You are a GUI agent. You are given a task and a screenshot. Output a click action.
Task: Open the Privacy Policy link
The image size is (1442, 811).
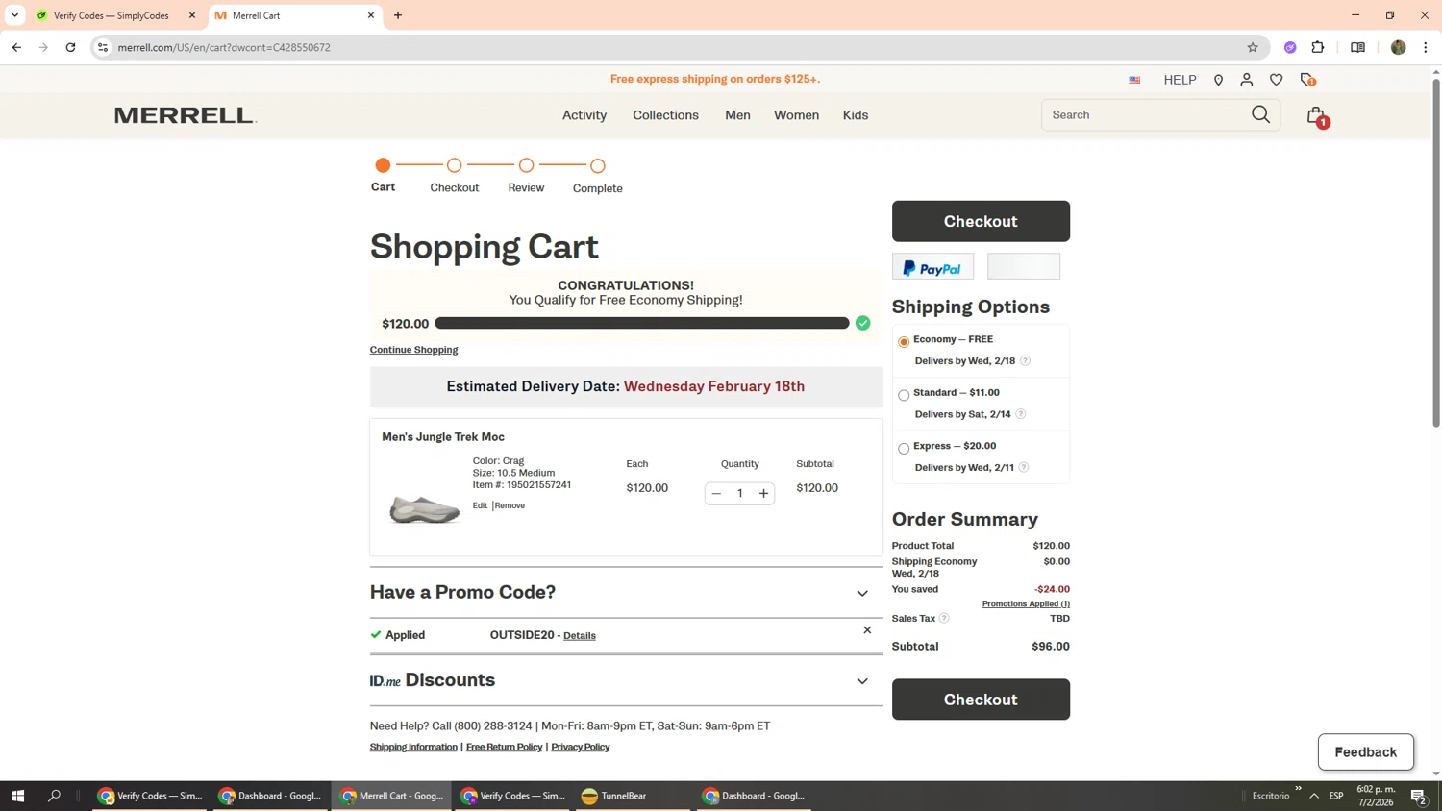(581, 748)
